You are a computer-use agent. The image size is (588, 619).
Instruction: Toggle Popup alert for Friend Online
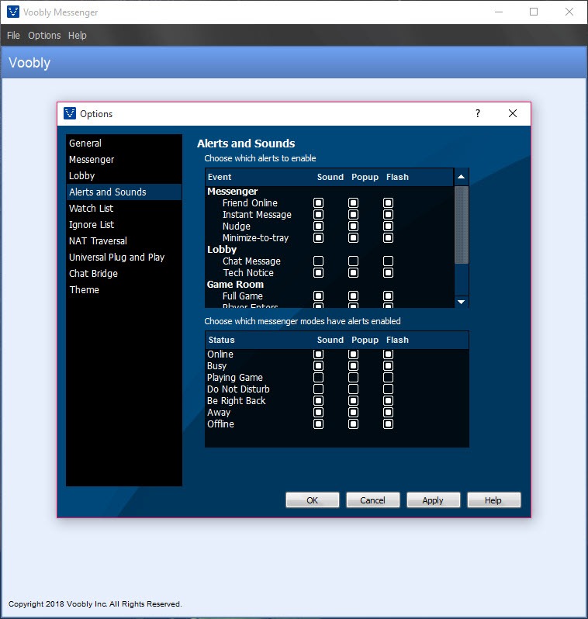coord(354,203)
